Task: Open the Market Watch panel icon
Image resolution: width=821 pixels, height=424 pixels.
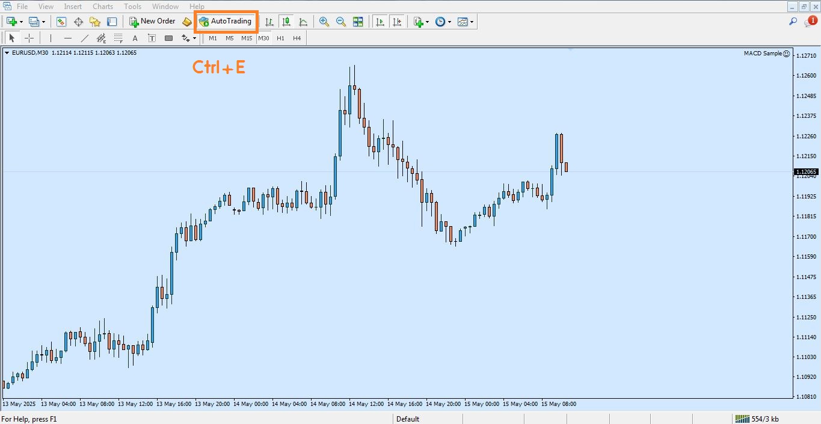Action: [x=61, y=22]
